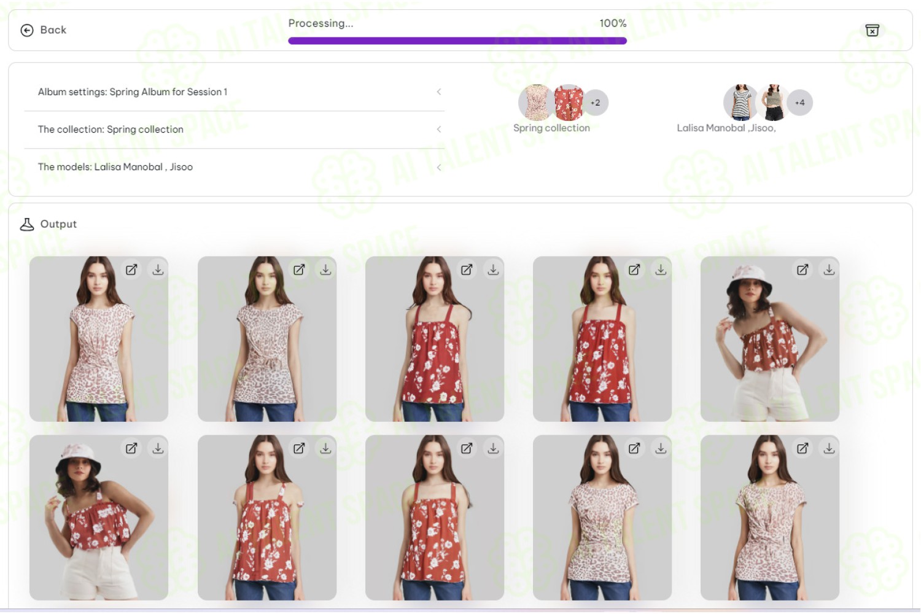Screen dimensions: 921x614
Task: Click the 'Output' heading text
Action: click(58, 224)
